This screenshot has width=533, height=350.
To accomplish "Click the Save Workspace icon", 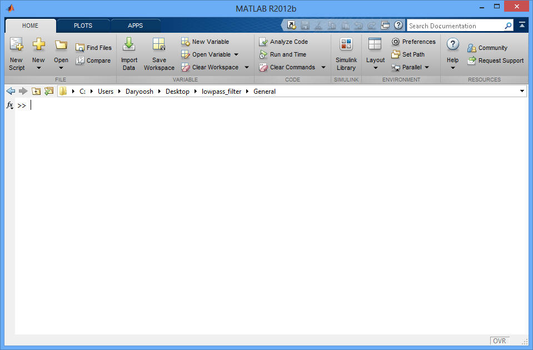I will [159, 44].
